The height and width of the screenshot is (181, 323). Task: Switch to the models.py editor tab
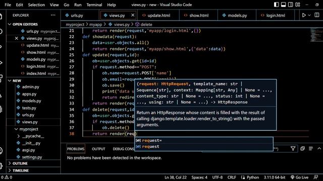click(237, 16)
